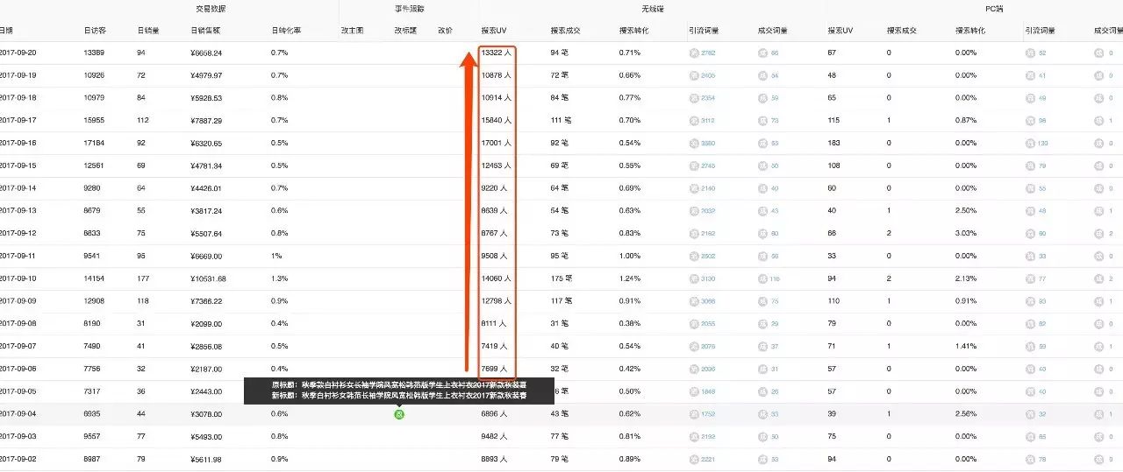
Task: Click the 1.3% daily conversion cell
Action: 280,279
